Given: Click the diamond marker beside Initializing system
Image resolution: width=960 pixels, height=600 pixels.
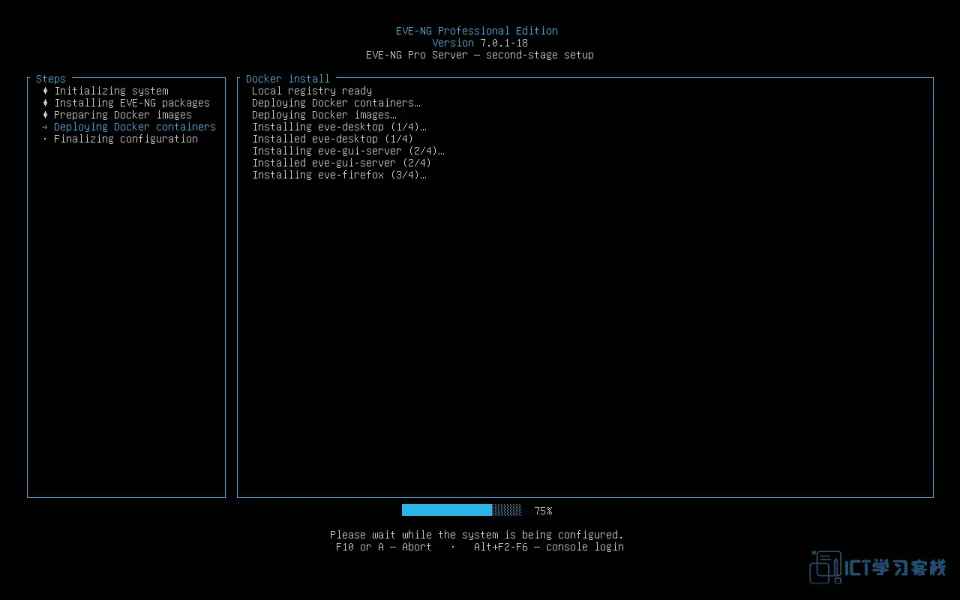Looking at the screenshot, I should (x=45, y=91).
